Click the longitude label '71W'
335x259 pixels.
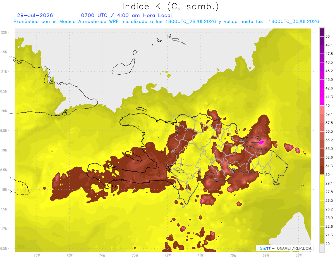click(200, 255)
